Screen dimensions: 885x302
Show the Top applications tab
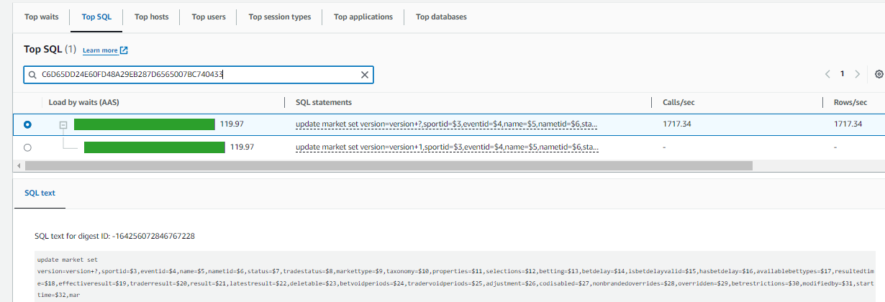coord(363,17)
